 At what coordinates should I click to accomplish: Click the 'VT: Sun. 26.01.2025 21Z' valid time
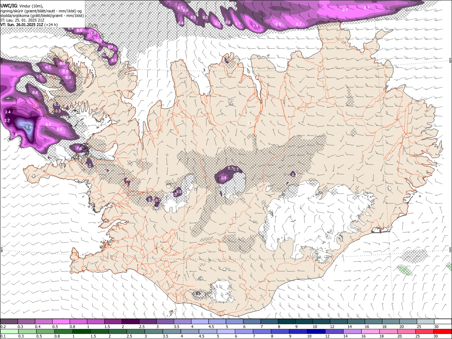click(x=22, y=25)
